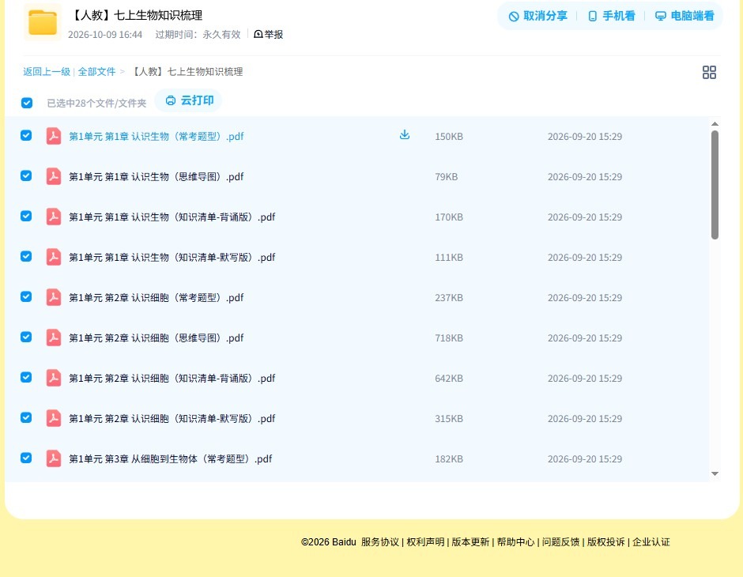Switch to grid view layout icon
Image resolution: width=743 pixels, height=577 pixels.
(x=709, y=72)
